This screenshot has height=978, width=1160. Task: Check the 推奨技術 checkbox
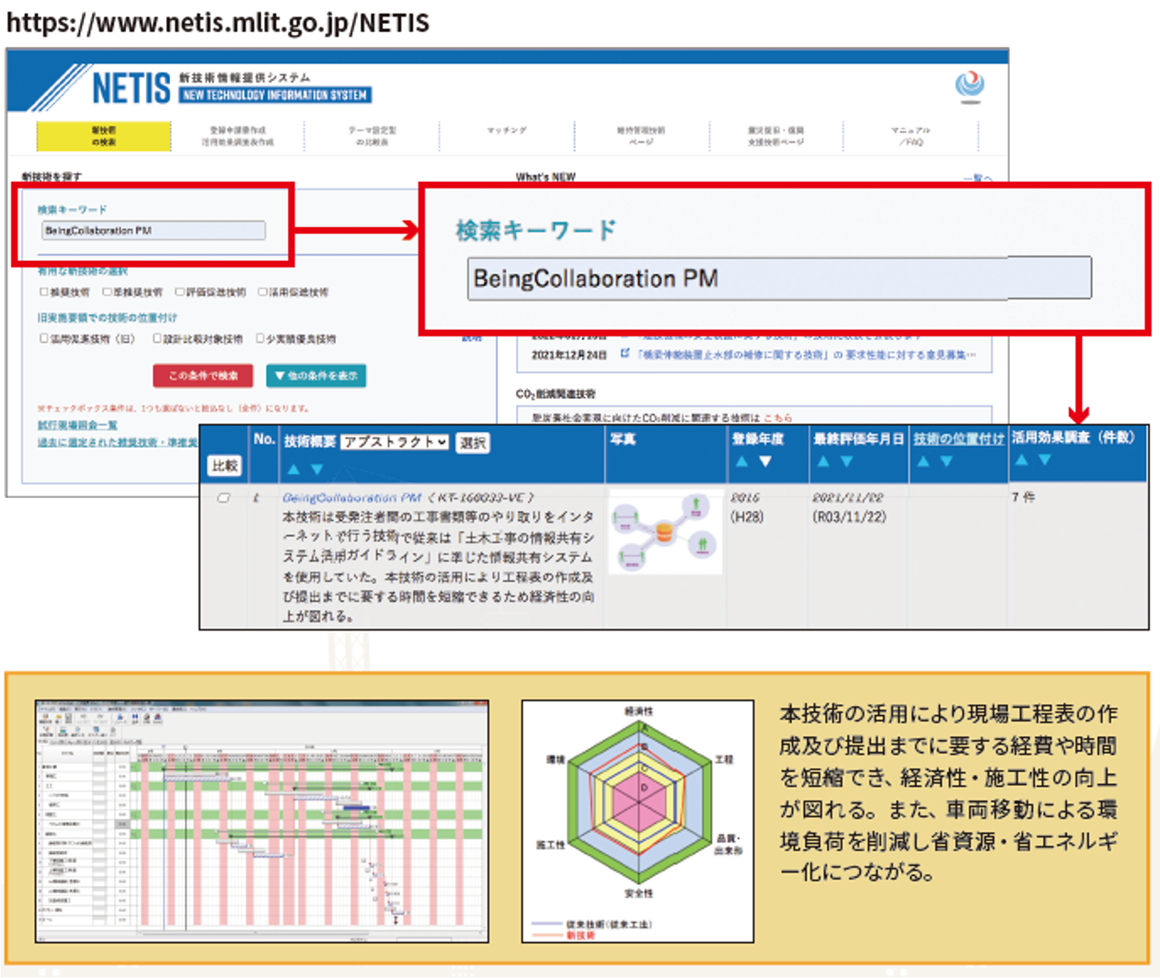coord(43,292)
